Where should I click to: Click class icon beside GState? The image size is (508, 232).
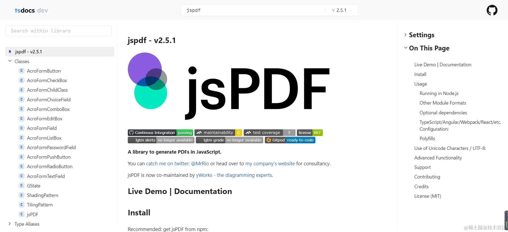(22, 186)
